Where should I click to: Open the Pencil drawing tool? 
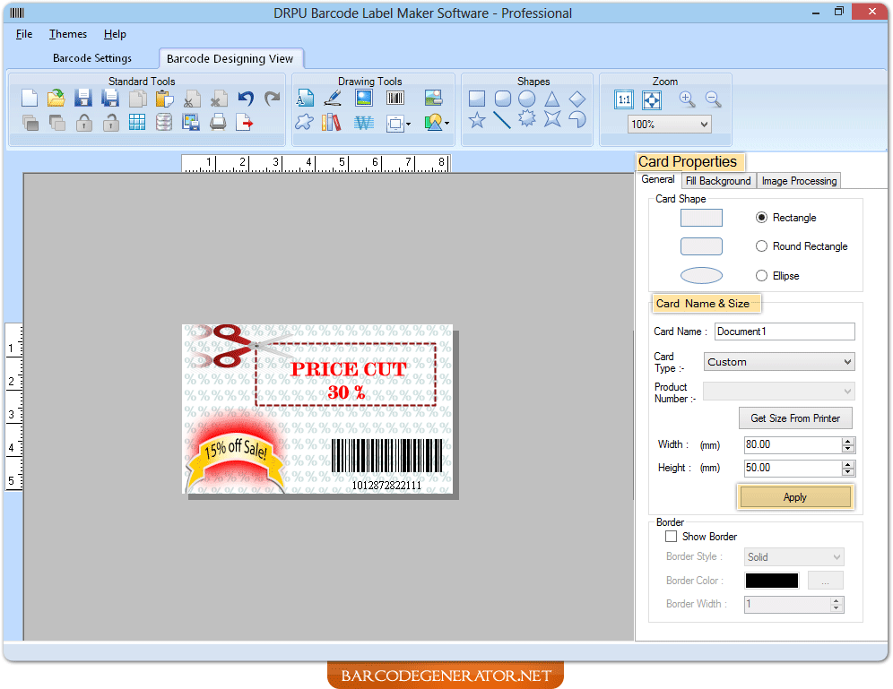point(332,99)
